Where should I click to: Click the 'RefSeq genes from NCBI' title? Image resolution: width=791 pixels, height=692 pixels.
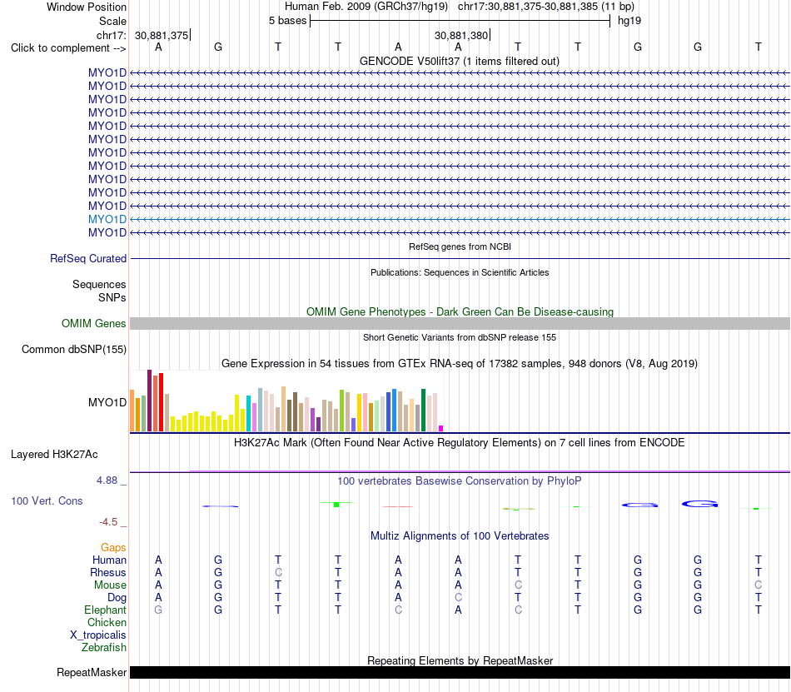click(460, 246)
